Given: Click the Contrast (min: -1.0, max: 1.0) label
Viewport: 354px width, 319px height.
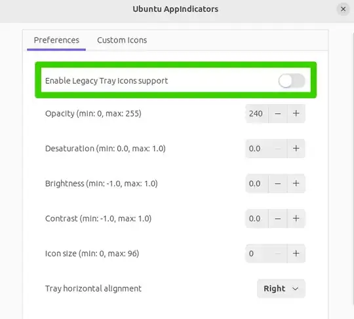Looking at the screenshot, I should tap(98, 218).
